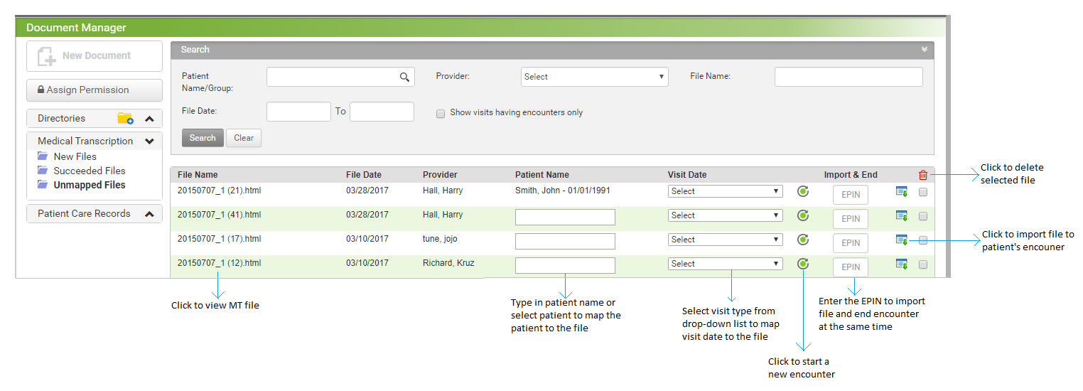This screenshot has width=1083, height=391.
Task: Enable Show visits having encounters only
Action: [x=441, y=113]
